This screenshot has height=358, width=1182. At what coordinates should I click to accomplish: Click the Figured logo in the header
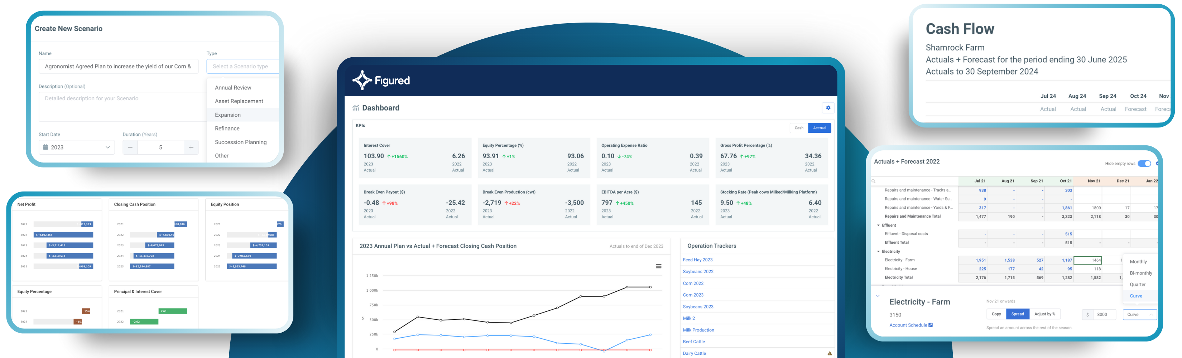pos(381,80)
